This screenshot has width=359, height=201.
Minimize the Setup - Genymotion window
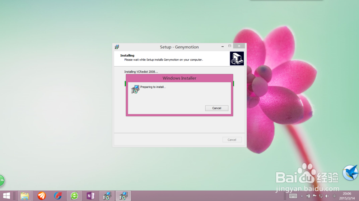[x=223, y=46]
